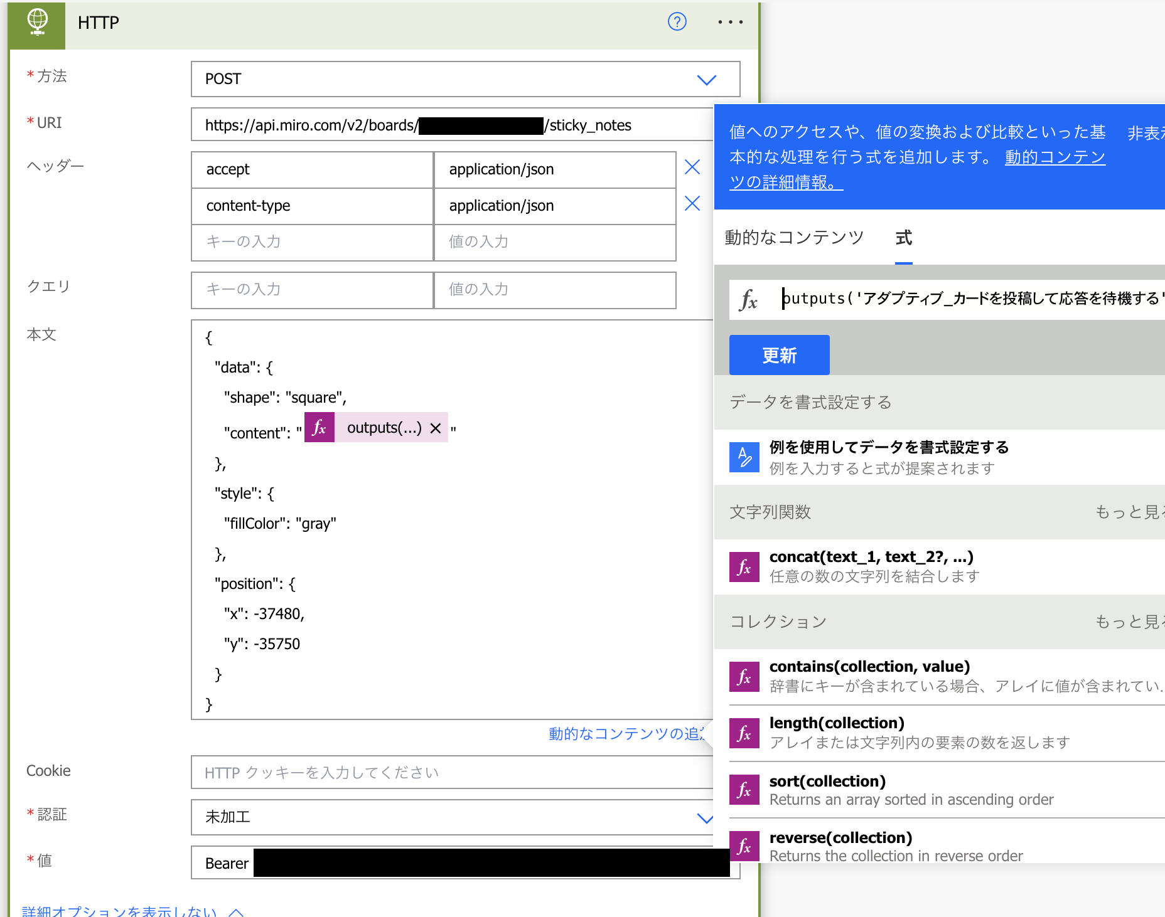Expand the POST method dropdown

[707, 80]
